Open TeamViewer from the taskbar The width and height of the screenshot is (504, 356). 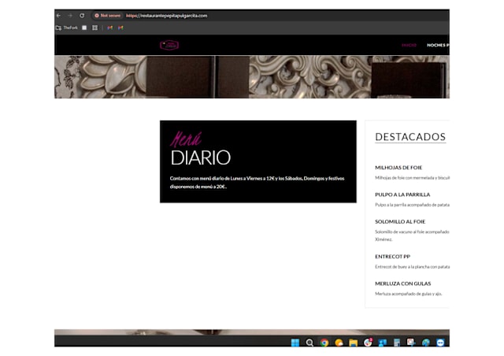click(x=439, y=343)
